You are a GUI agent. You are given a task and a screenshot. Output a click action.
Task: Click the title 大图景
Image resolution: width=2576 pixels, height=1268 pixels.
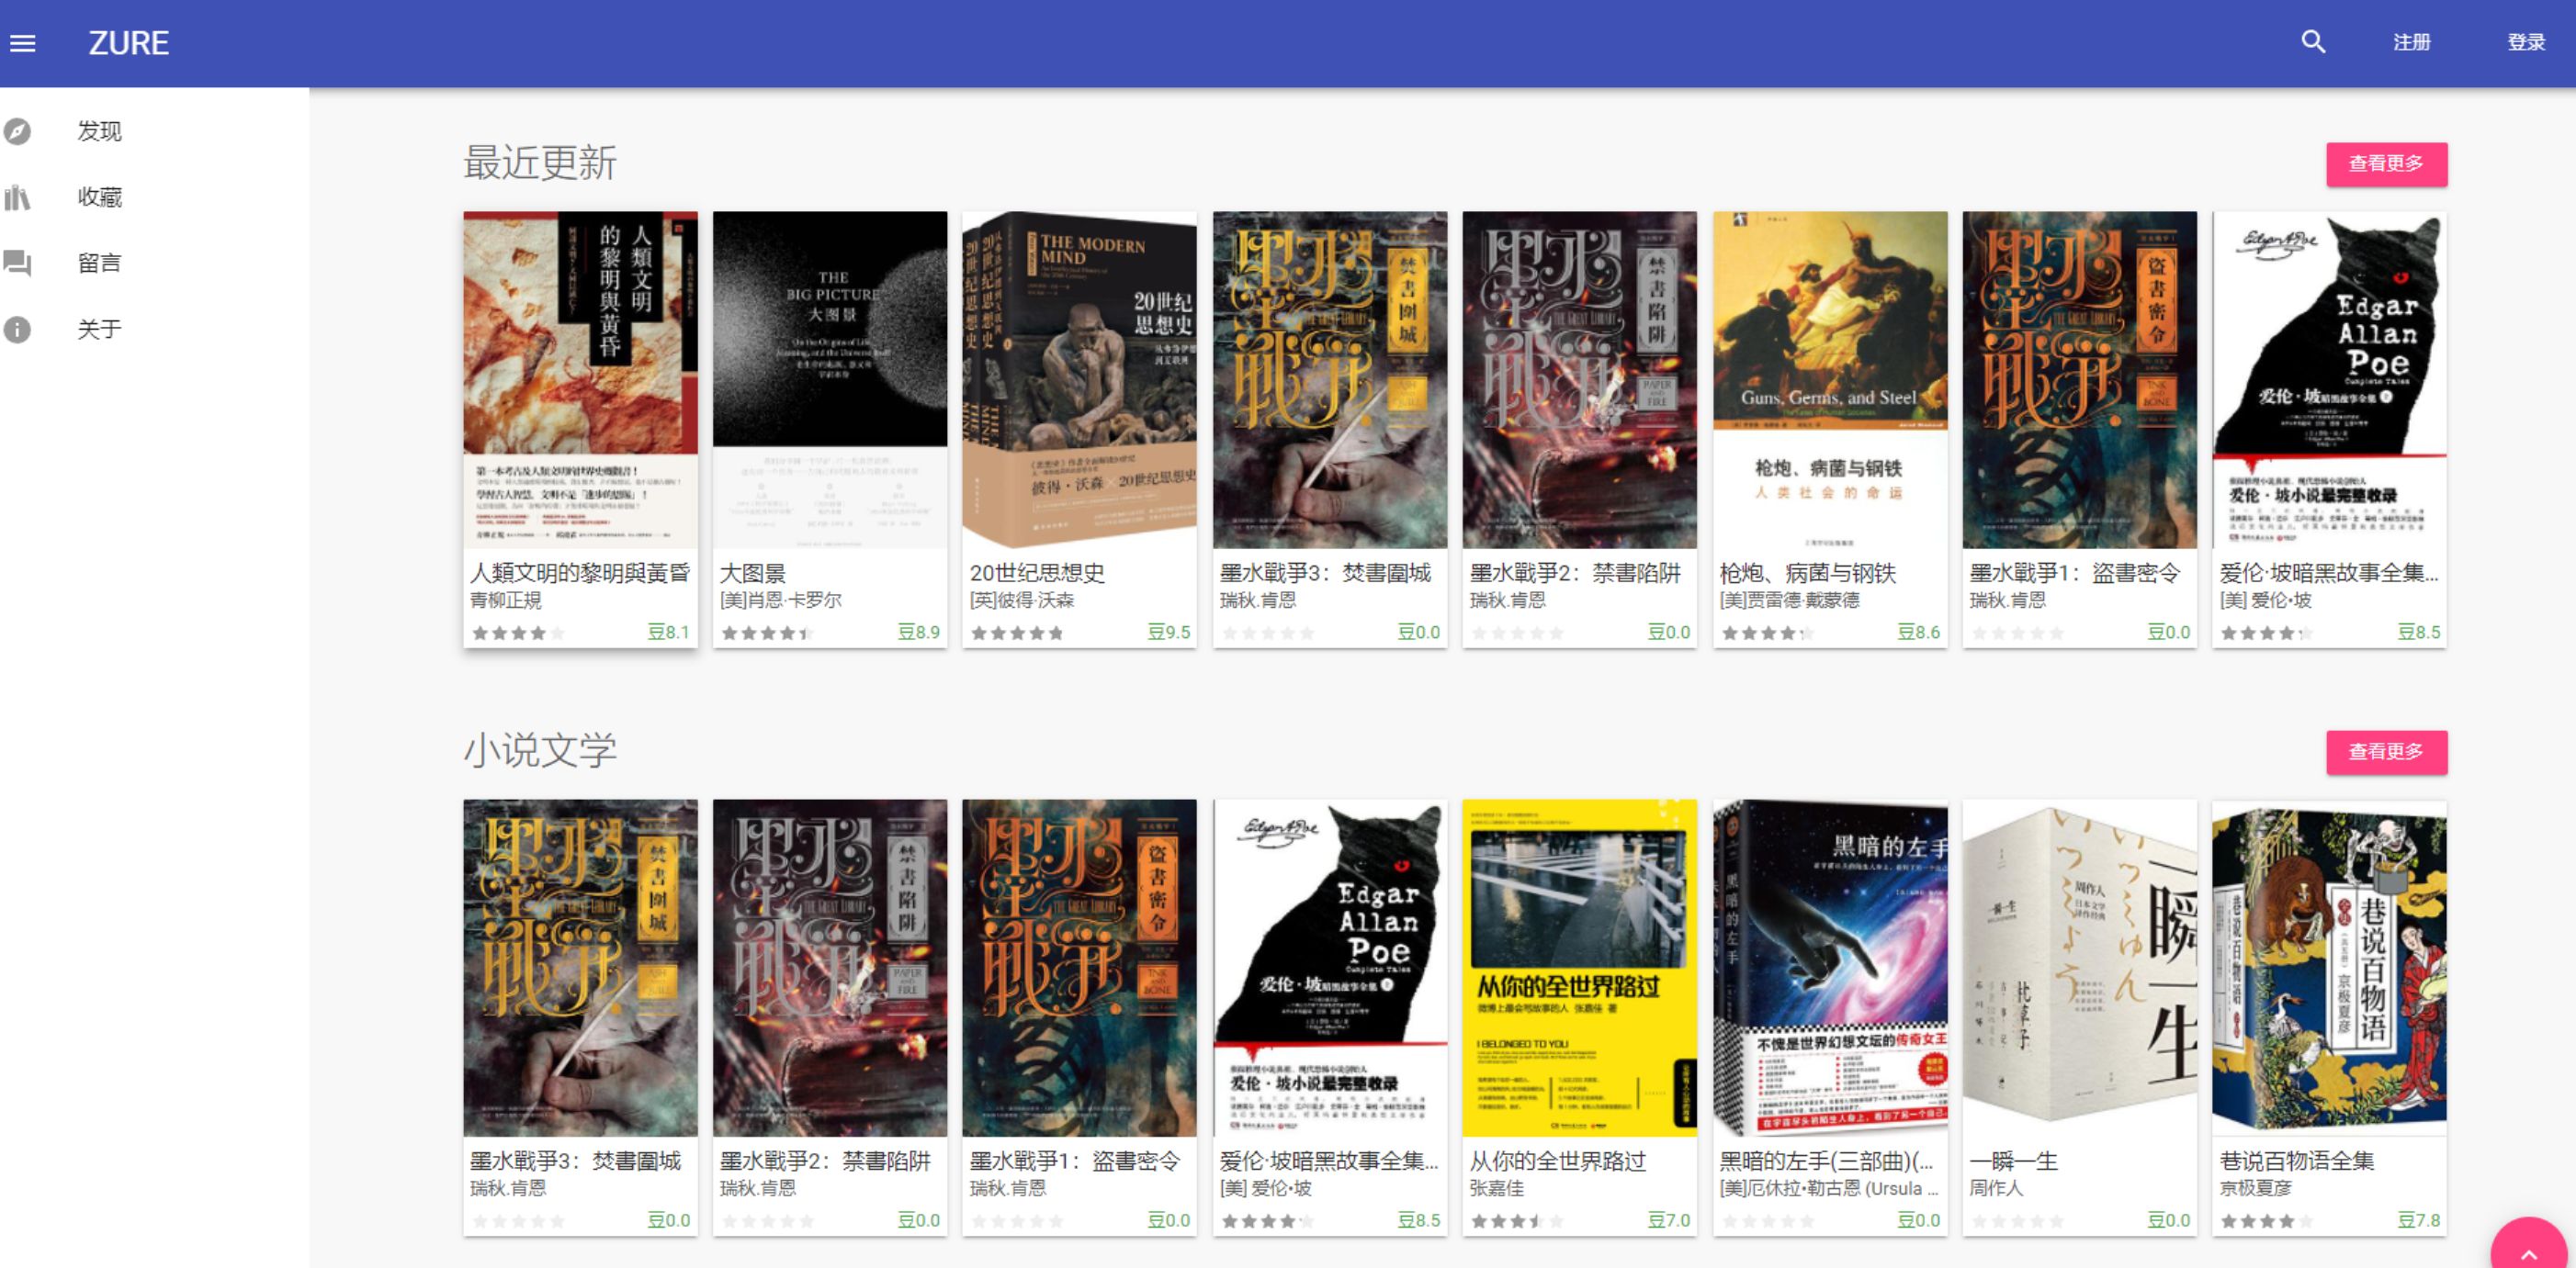click(x=753, y=573)
